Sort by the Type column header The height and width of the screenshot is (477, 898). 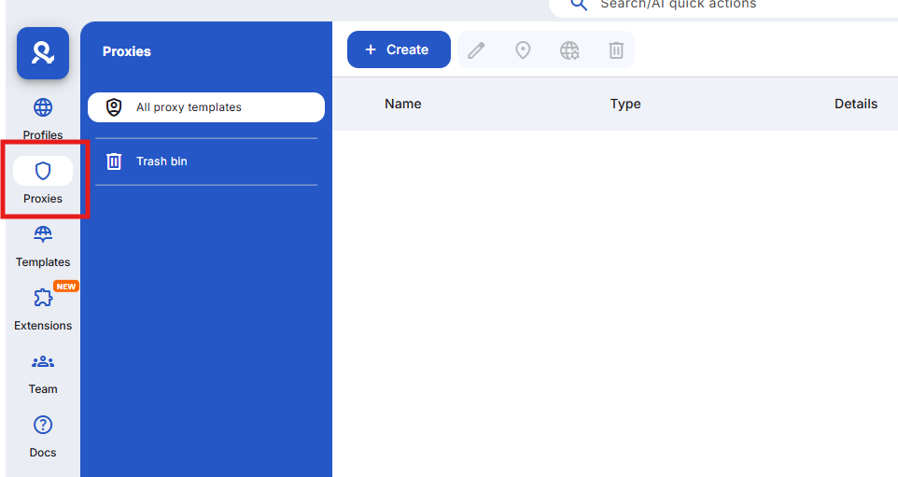point(625,104)
